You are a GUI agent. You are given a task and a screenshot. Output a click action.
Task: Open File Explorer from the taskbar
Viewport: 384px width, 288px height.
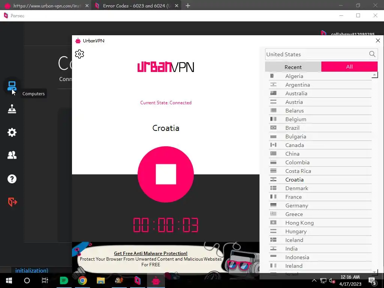100,280
